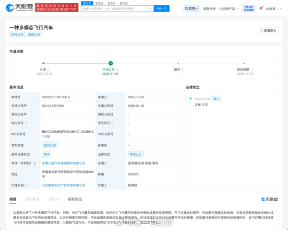Open the 详情 link in legal status
This screenshot has height=230, width=288.
pyautogui.click(x=205, y=105)
